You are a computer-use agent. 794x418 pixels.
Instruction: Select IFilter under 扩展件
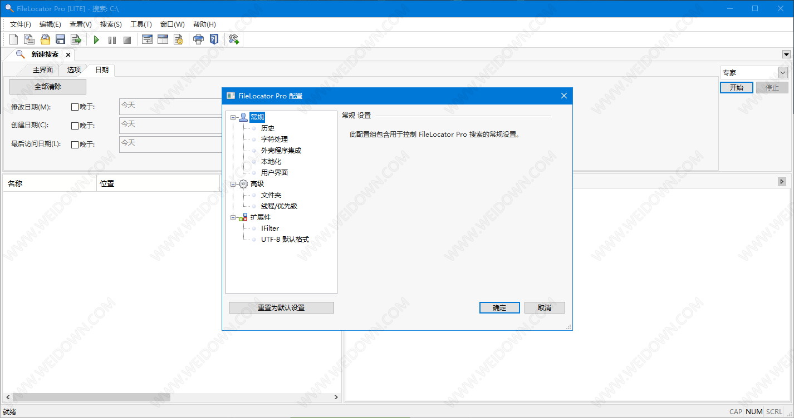coord(270,228)
